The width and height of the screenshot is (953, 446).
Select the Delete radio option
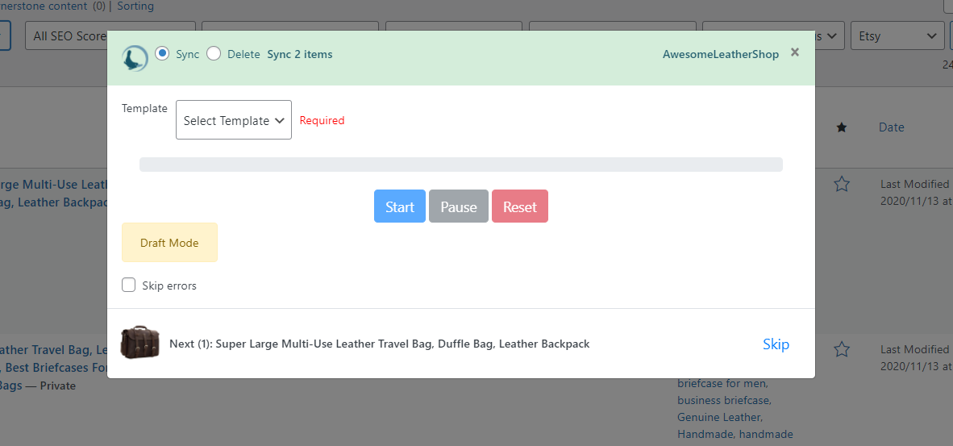pyautogui.click(x=214, y=53)
